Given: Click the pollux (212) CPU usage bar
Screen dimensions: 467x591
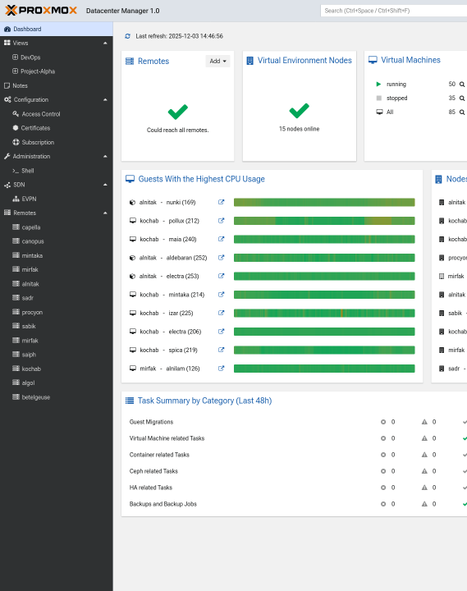Looking at the screenshot, I should (324, 221).
